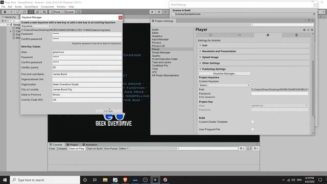Show error messages counter in Console
This screenshot has height=184, width=327.
256,149
